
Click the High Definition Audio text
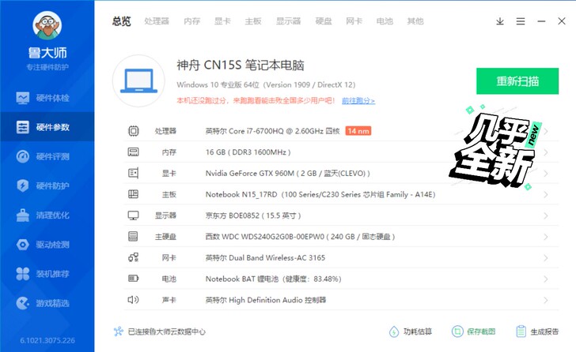266,300
